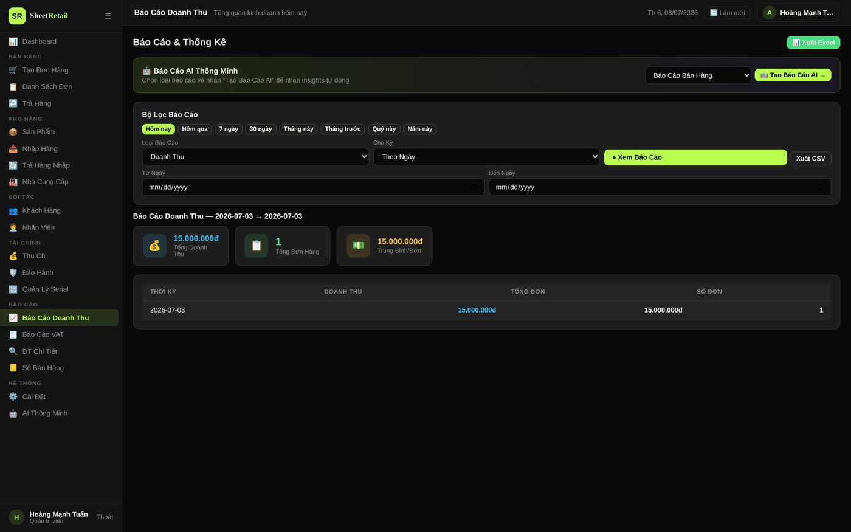This screenshot has height=532, width=851.
Task: Open the Báo Cáo Bán Hàng selector
Action: point(698,75)
